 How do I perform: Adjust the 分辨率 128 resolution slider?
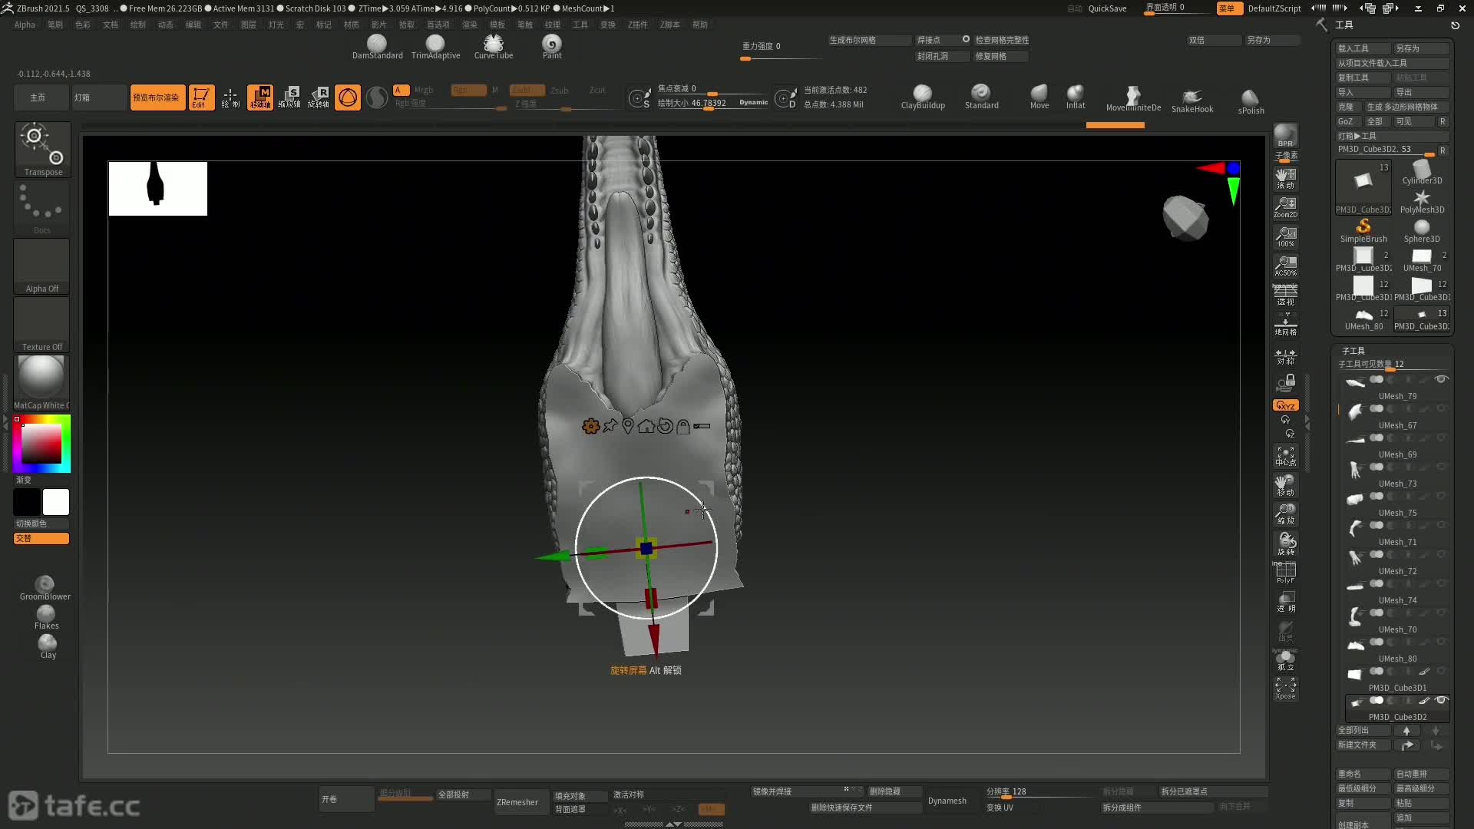pos(1040,791)
